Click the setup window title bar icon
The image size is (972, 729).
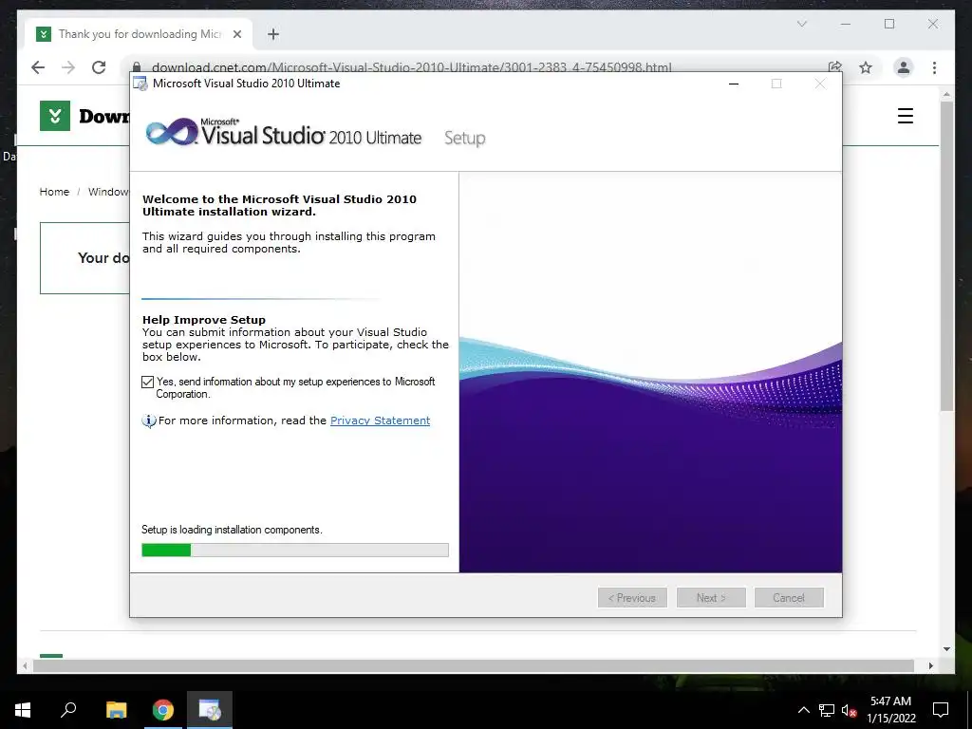click(140, 84)
